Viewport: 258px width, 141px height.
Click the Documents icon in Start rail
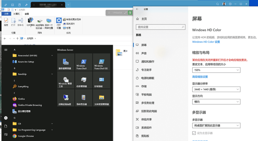pyautogui.click(x=6, y=126)
